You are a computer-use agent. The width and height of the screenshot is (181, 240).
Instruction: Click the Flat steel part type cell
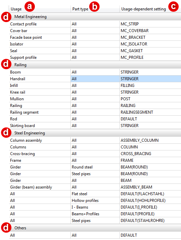click(x=95, y=194)
